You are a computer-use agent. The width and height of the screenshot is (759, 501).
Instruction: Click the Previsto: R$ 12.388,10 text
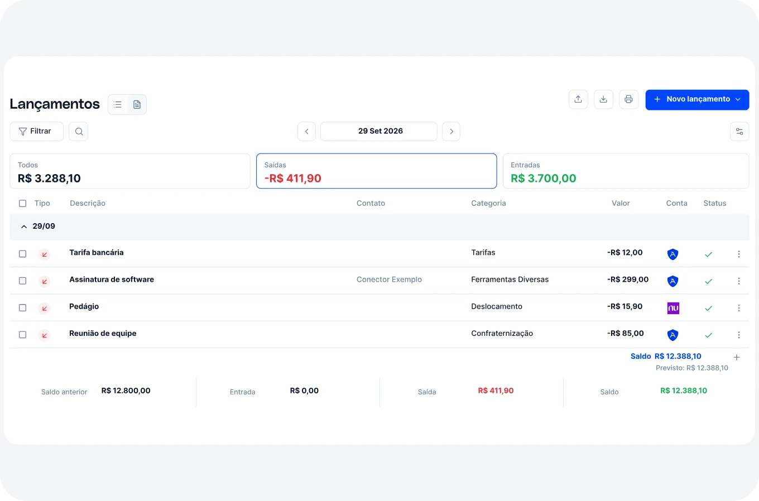click(x=692, y=368)
